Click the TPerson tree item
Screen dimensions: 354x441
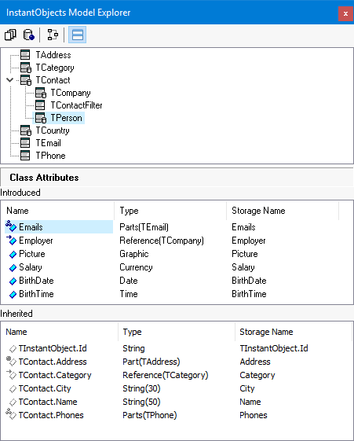(66, 118)
